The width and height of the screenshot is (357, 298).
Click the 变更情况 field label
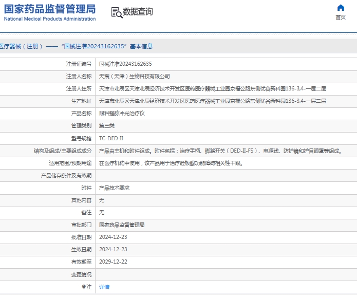pos(81,274)
